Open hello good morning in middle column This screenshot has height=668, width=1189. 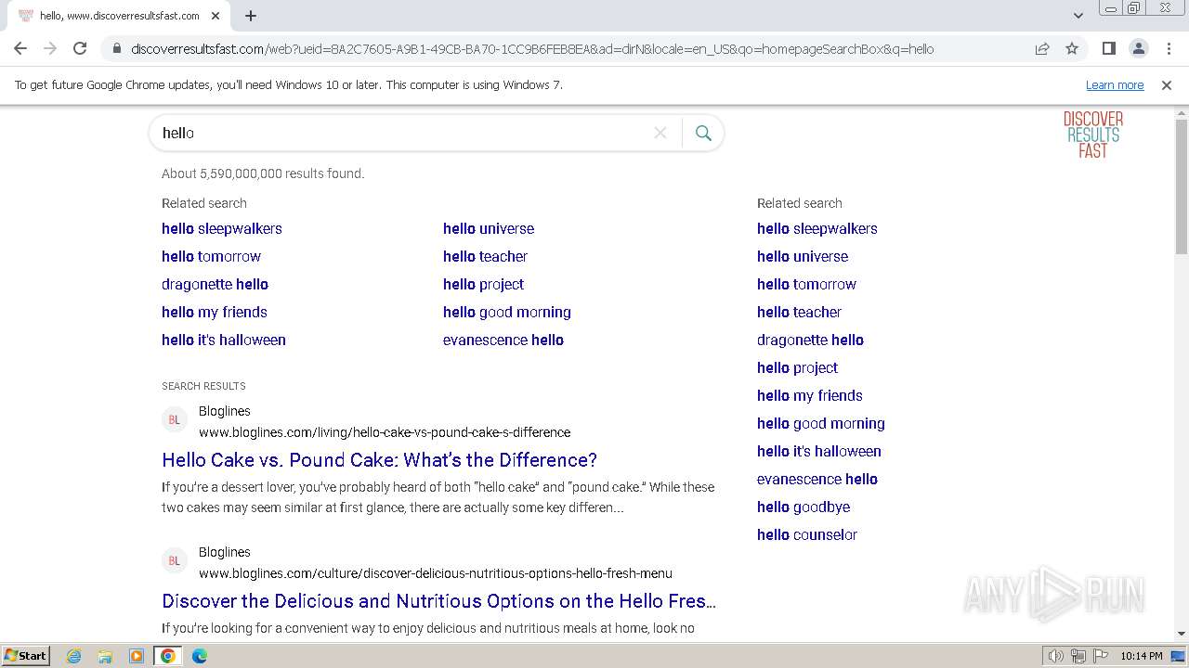[x=507, y=312]
